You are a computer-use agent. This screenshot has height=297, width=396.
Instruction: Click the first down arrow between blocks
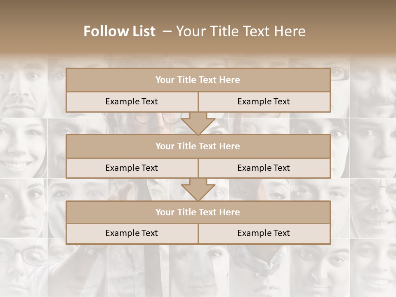pyautogui.click(x=198, y=123)
